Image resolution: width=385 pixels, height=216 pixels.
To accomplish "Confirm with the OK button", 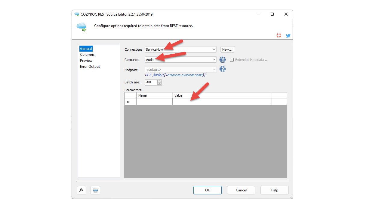I will click(x=208, y=190).
